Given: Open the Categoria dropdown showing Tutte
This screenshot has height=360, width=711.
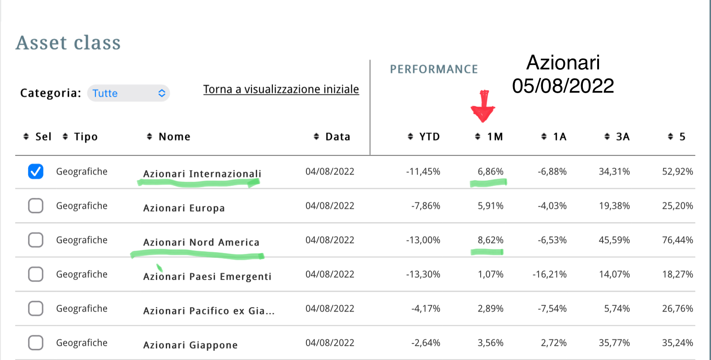Looking at the screenshot, I should click(129, 93).
